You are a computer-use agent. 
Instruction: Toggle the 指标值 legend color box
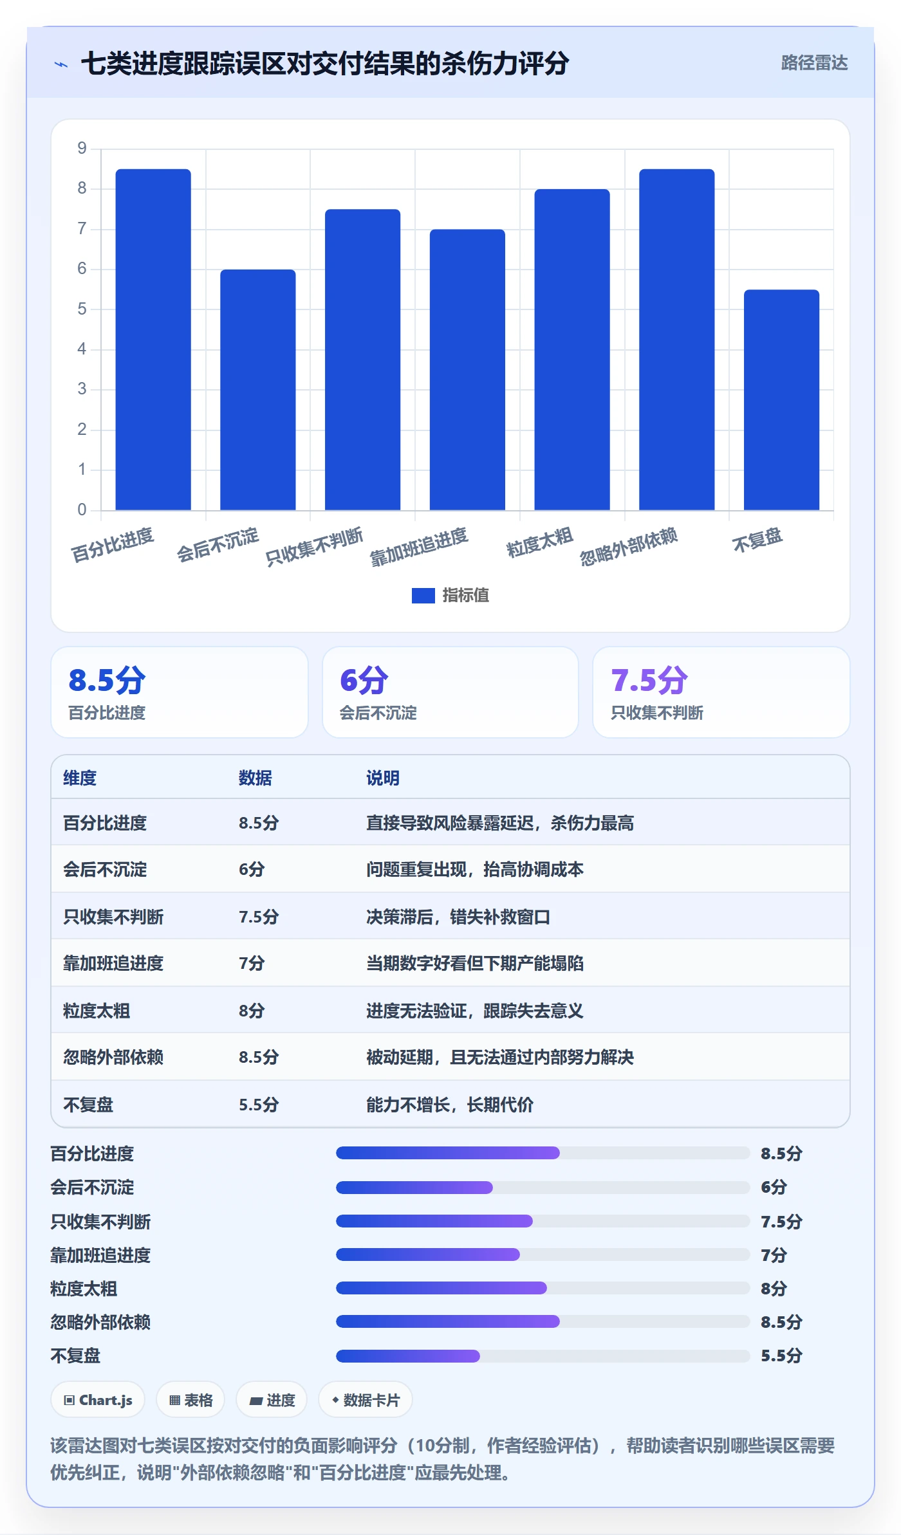pos(423,596)
